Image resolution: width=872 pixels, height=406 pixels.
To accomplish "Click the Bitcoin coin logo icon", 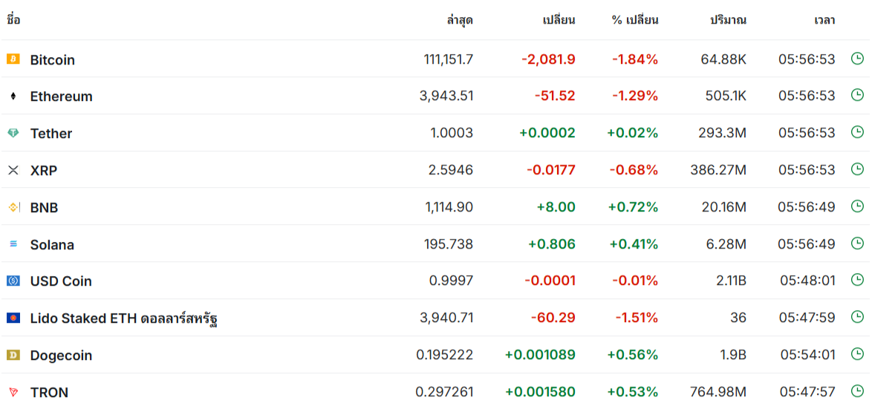I will tap(13, 59).
